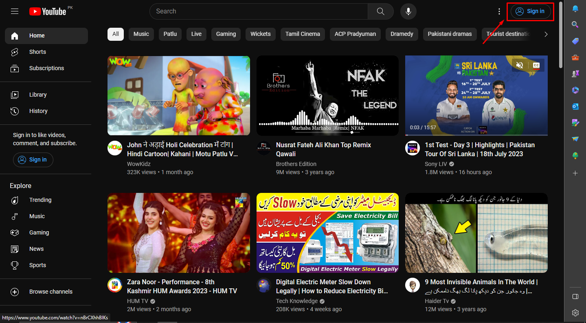Open History from sidebar
This screenshot has height=323, width=586.
point(46,111)
